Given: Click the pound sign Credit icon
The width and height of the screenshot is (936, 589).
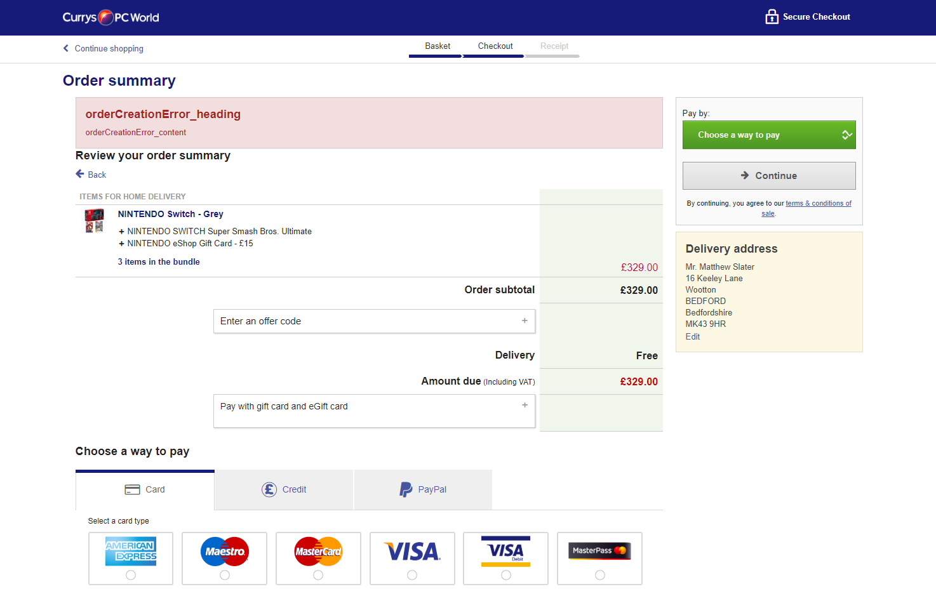Looking at the screenshot, I should (x=269, y=489).
